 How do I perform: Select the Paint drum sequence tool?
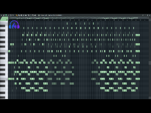point(21,15)
